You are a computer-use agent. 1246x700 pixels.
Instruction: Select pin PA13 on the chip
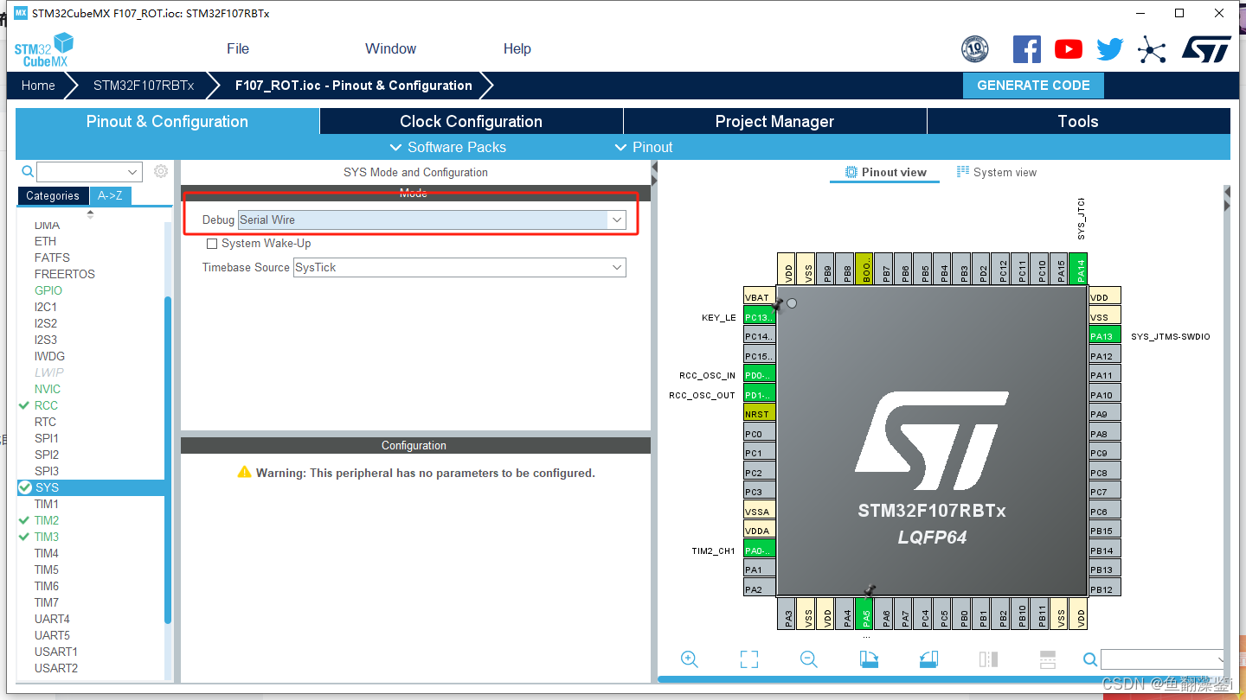[x=1105, y=336]
